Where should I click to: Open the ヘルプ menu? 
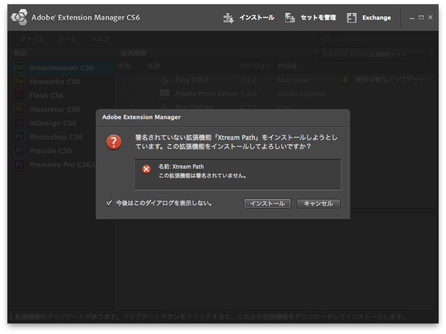(100, 39)
